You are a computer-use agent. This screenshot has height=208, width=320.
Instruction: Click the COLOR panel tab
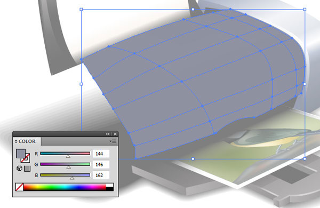click(x=27, y=141)
